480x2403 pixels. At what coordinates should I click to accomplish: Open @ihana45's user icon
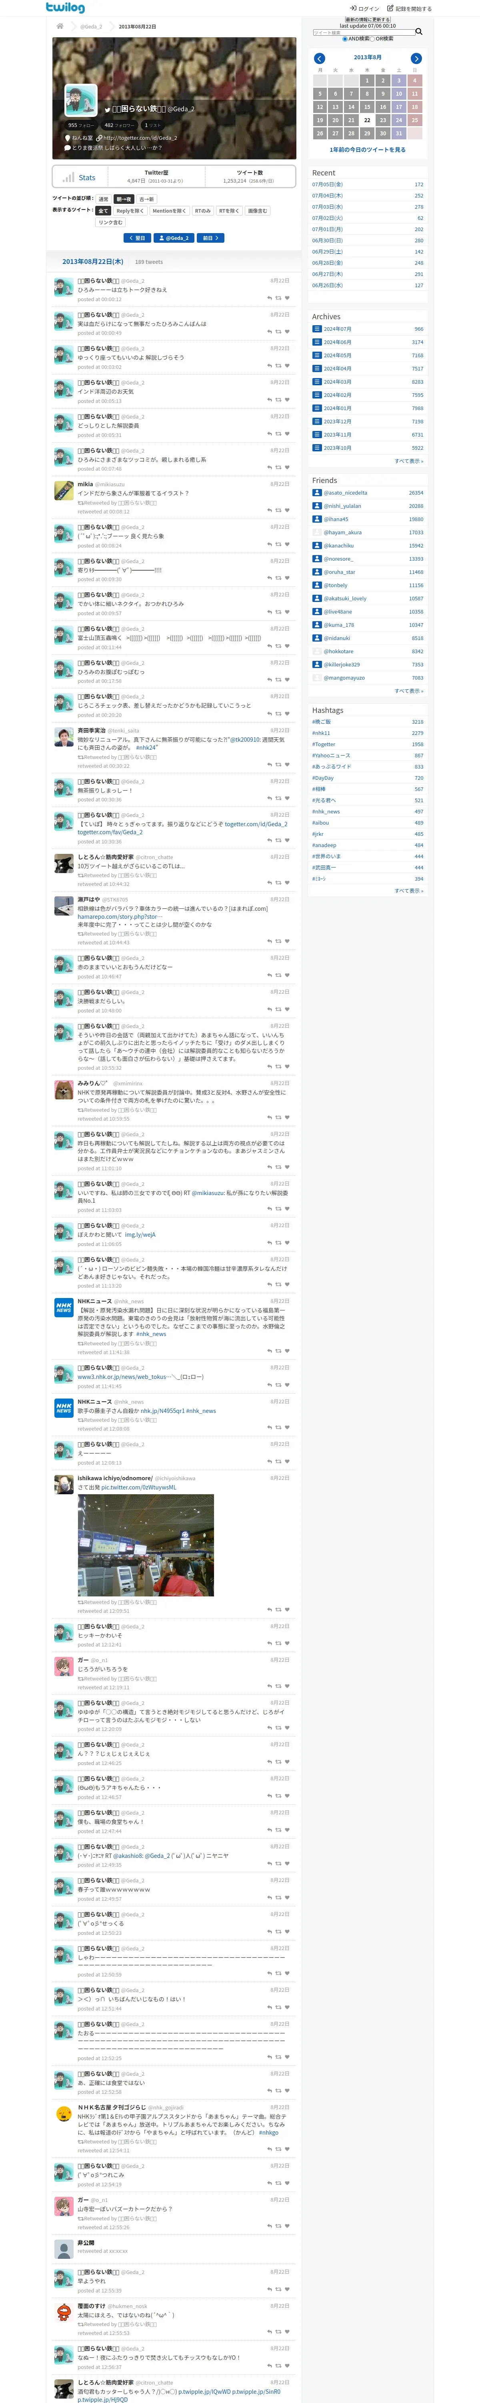click(317, 519)
